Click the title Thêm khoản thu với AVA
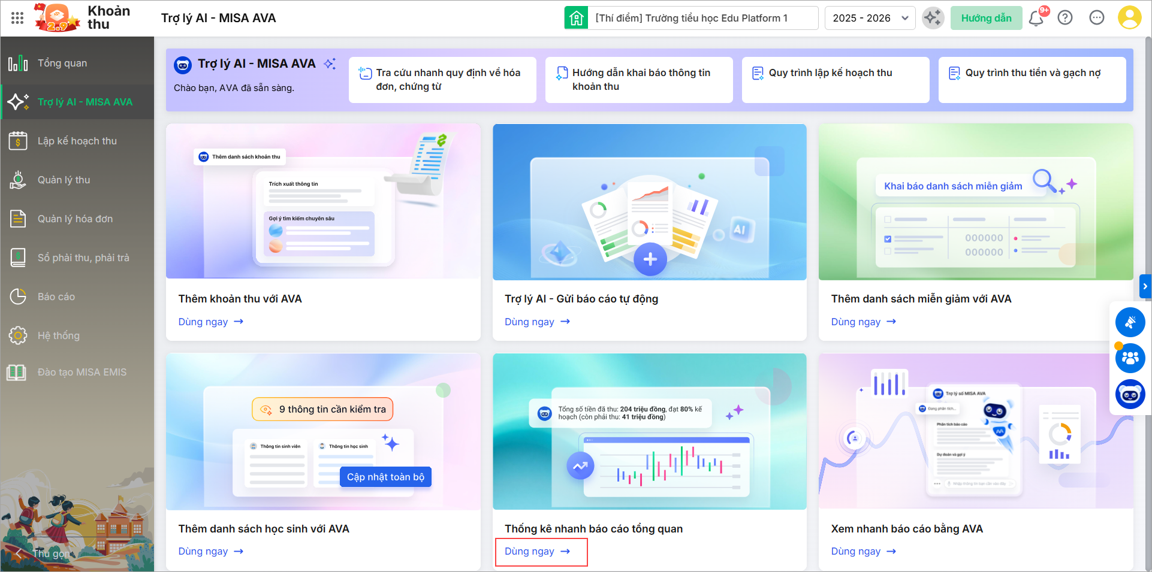The image size is (1152, 572). (240, 299)
